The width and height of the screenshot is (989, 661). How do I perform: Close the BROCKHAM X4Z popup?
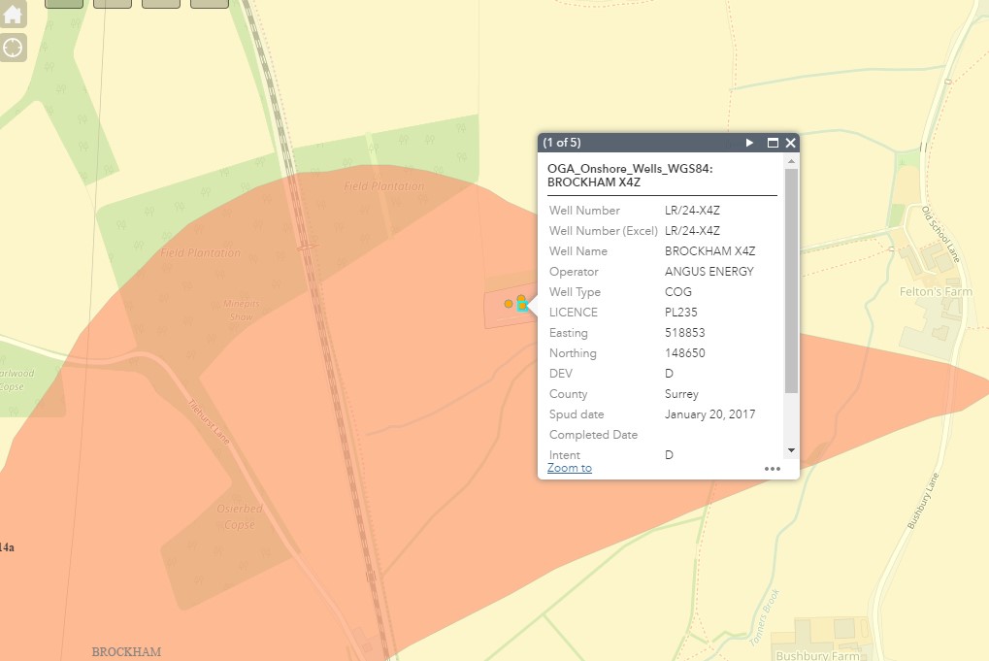790,143
